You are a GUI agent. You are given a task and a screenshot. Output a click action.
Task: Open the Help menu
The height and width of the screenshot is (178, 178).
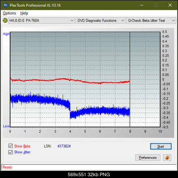click(24, 13)
